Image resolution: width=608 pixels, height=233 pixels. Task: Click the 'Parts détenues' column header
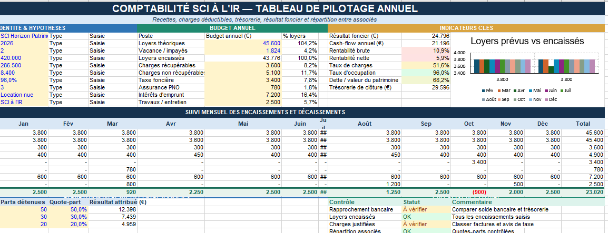pyautogui.click(x=24, y=201)
